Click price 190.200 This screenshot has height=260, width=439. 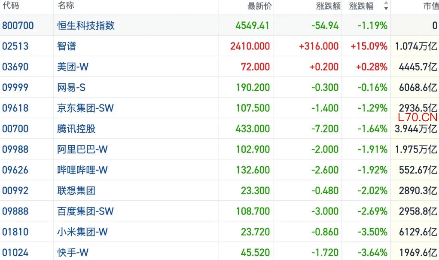coord(253,87)
